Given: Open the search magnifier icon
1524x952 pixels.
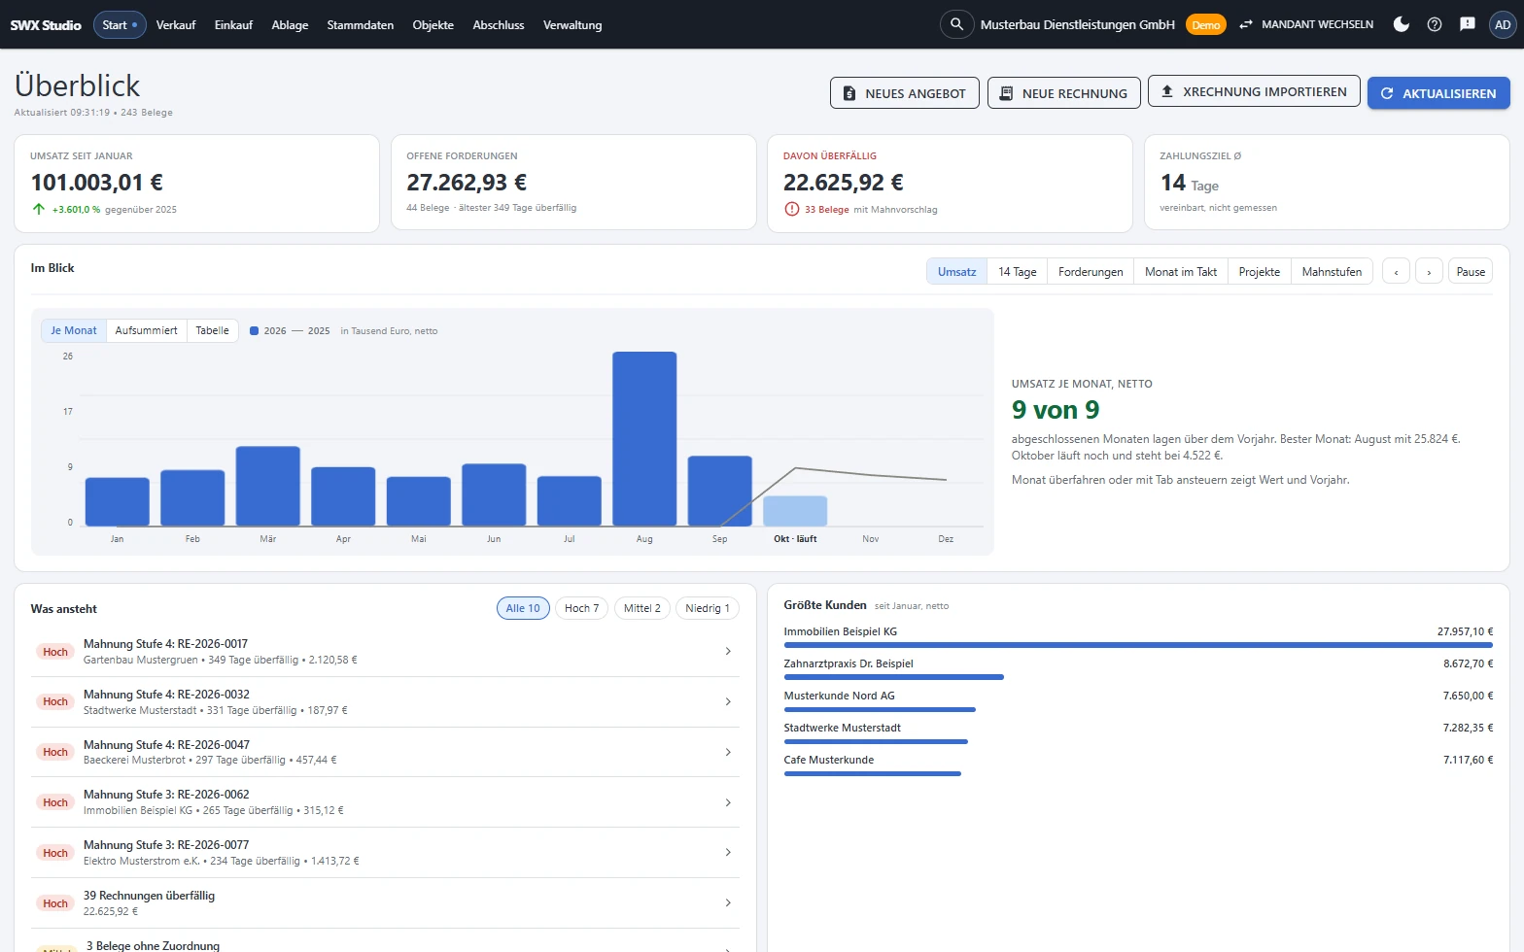Looking at the screenshot, I should pyautogui.click(x=956, y=24).
